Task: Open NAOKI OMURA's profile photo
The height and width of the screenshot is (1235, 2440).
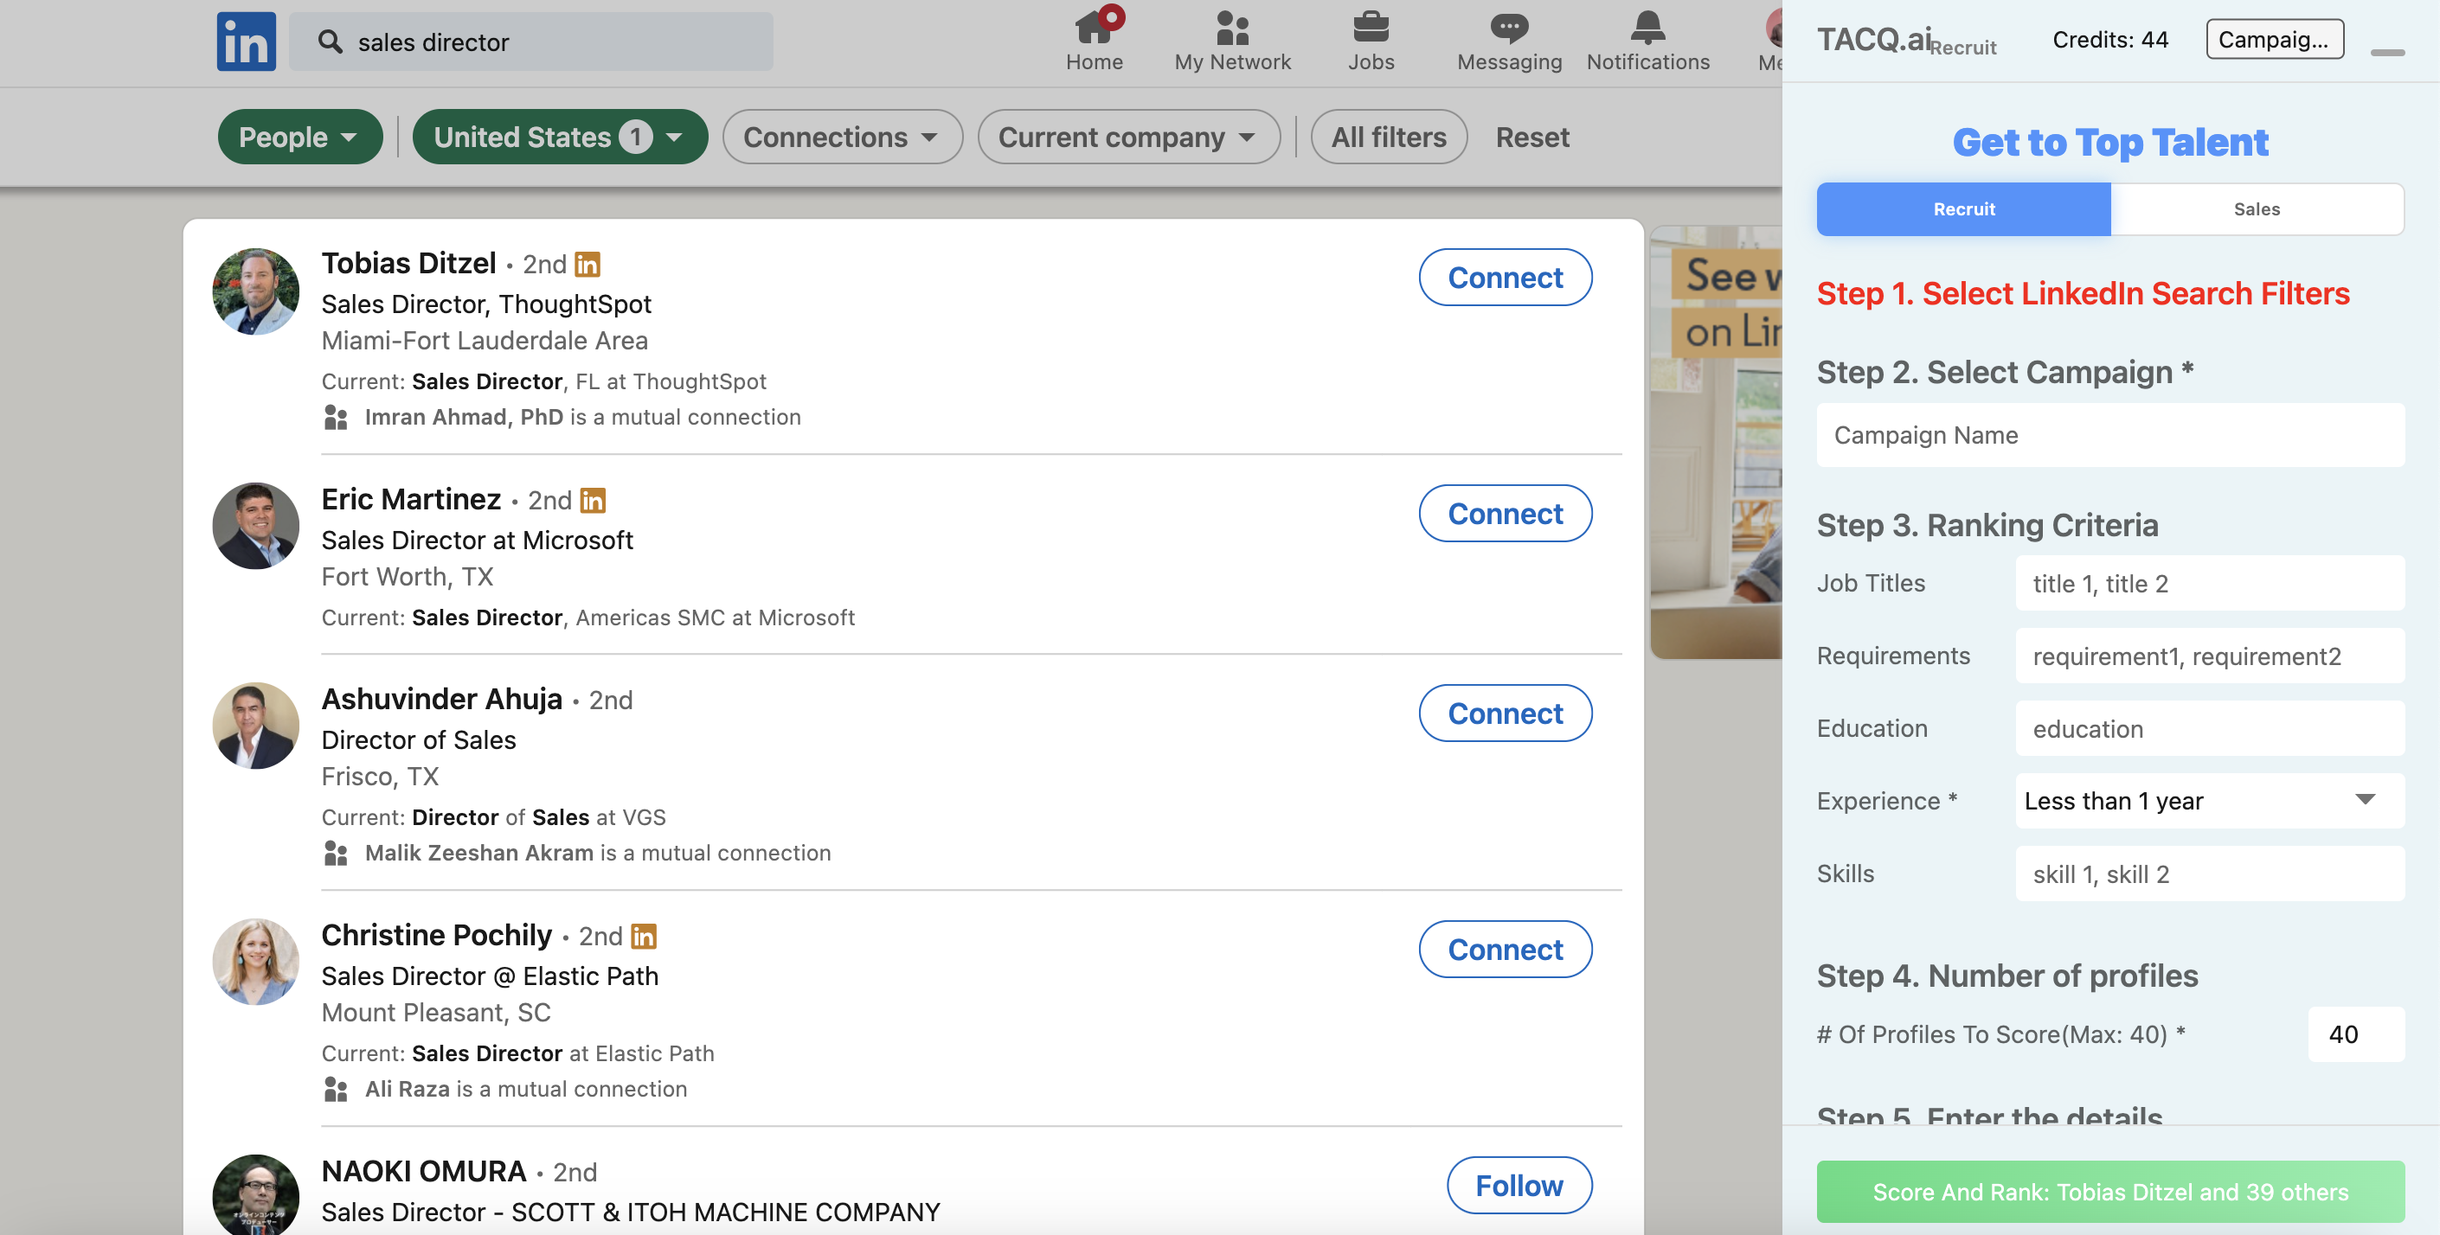Action: (x=256, y=1194)
